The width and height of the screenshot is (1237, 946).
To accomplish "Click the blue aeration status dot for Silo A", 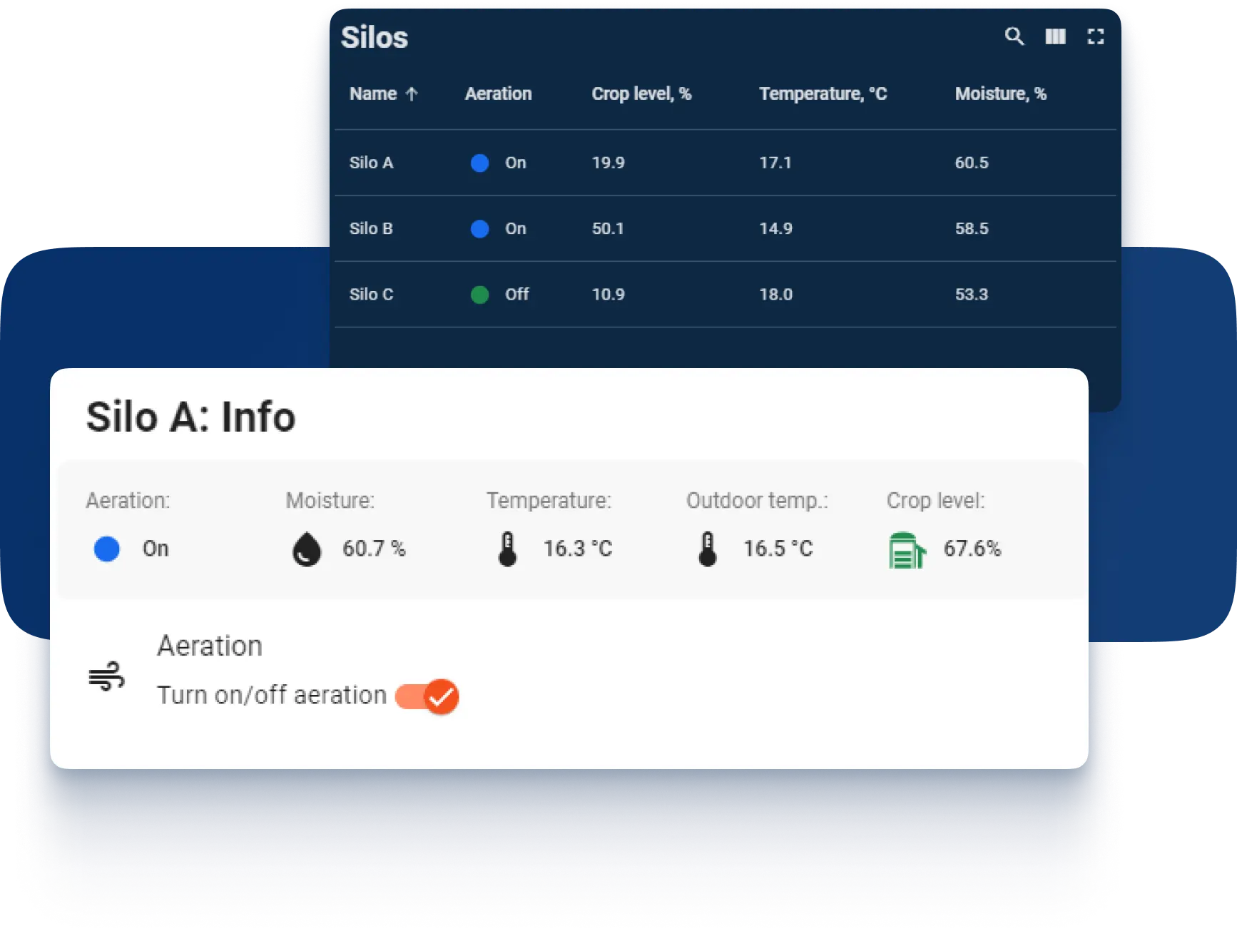I will tap(479, 163).
